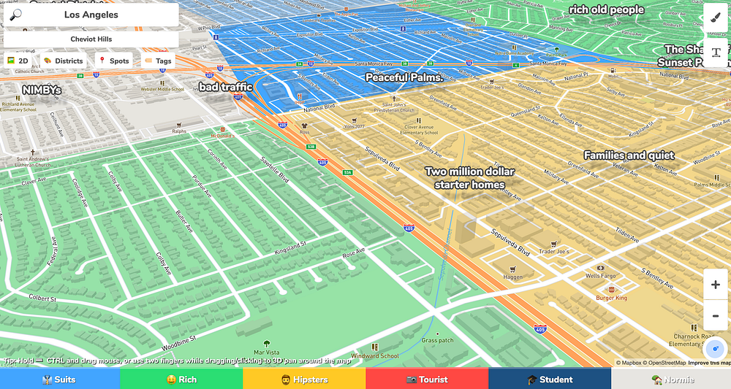Toggle the Tags layer

pyautogui.click(x=158, y=61)
